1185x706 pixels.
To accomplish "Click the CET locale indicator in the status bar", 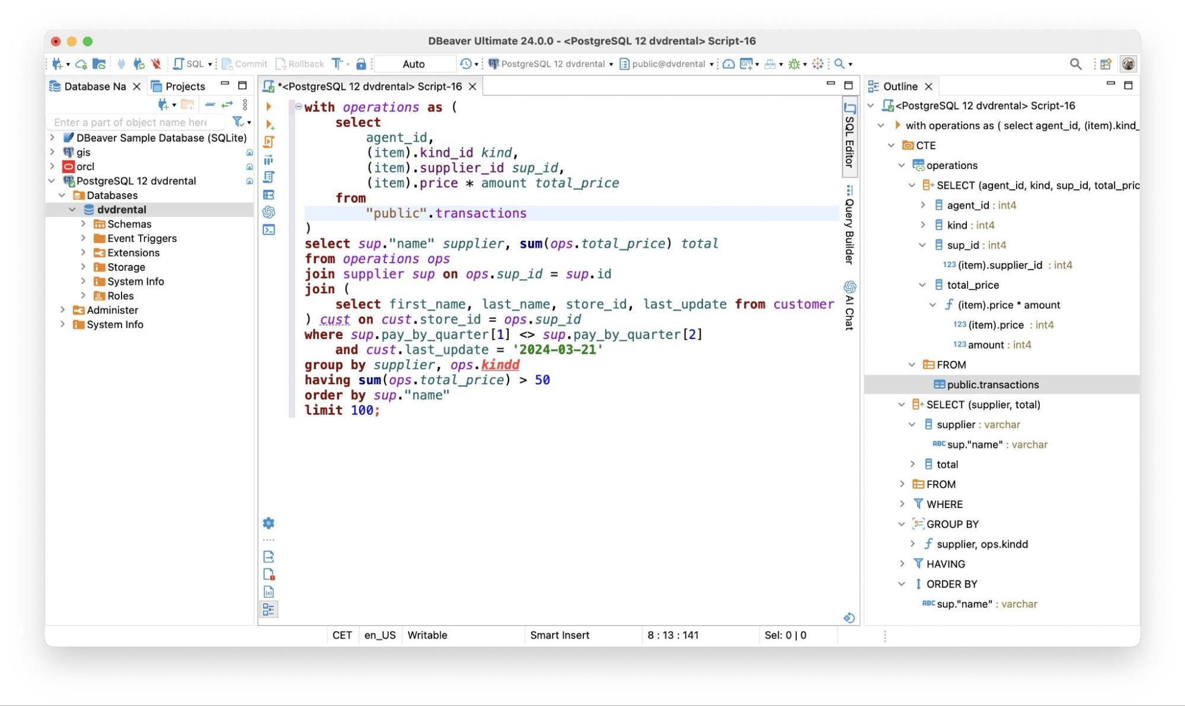I will (x=342, y=635).
